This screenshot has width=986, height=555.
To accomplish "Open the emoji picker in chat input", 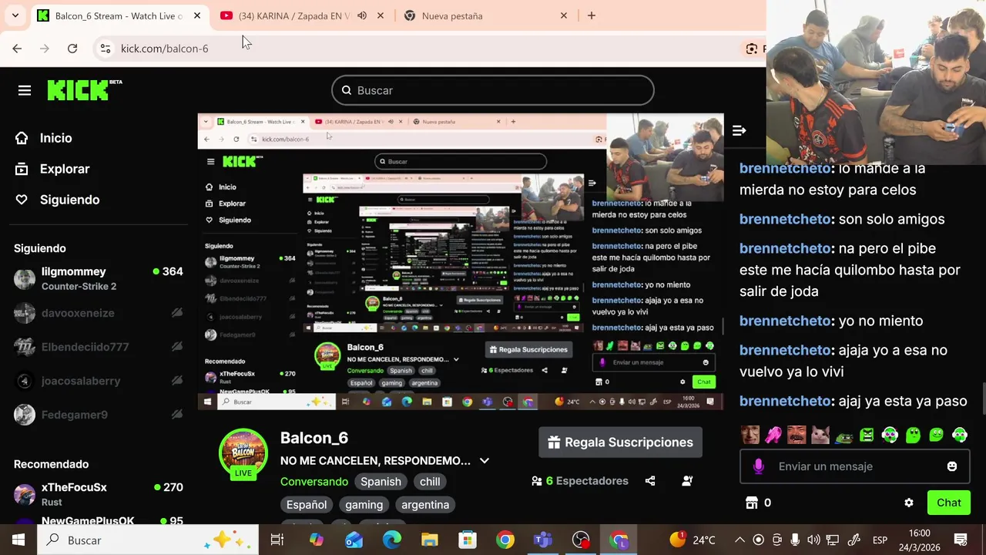I will (952, 466).
